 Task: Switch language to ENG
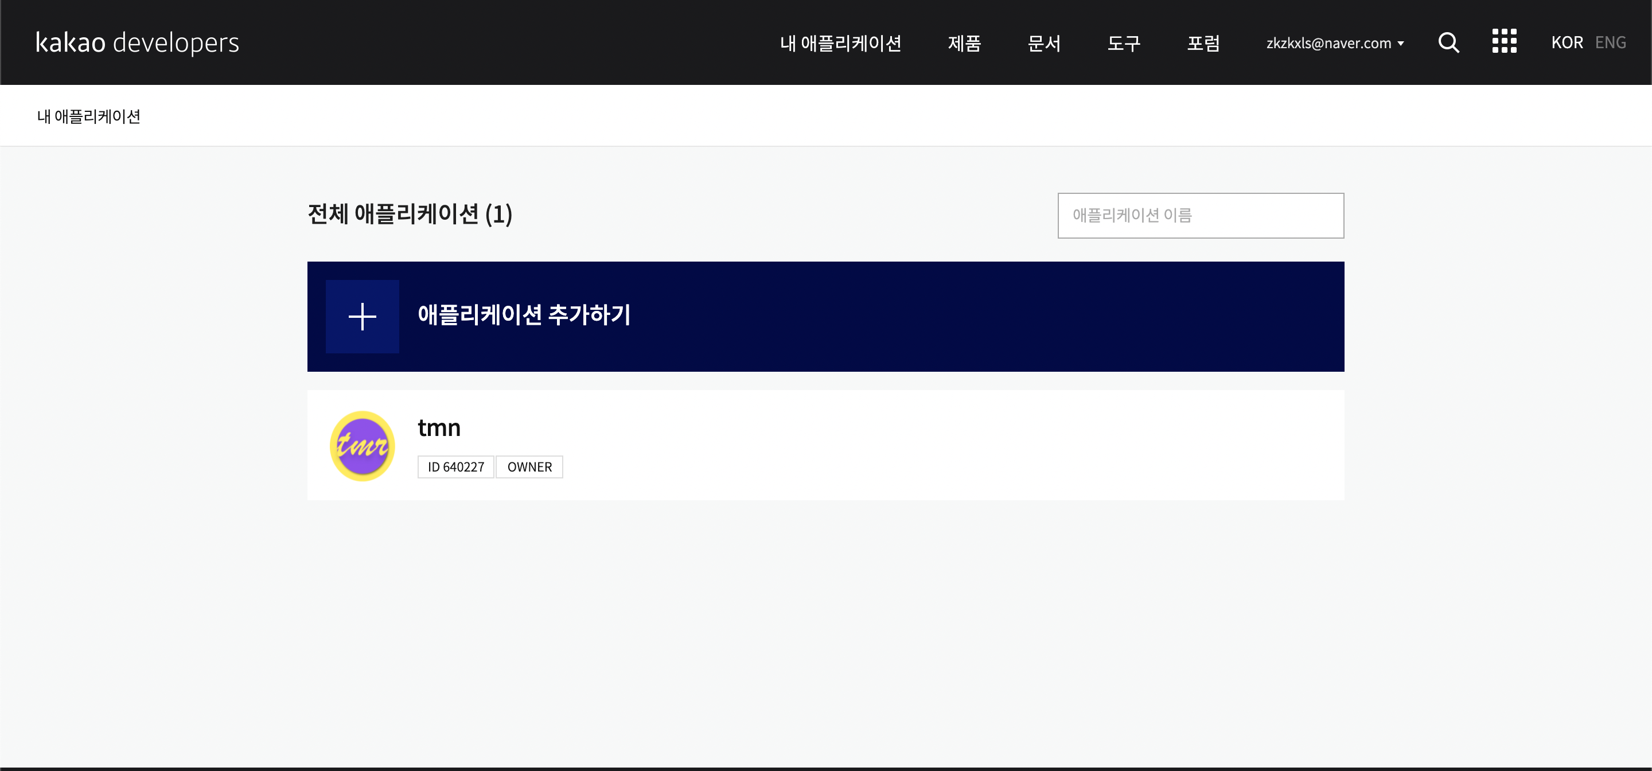pyautogui.click(x=1610, y=42)
